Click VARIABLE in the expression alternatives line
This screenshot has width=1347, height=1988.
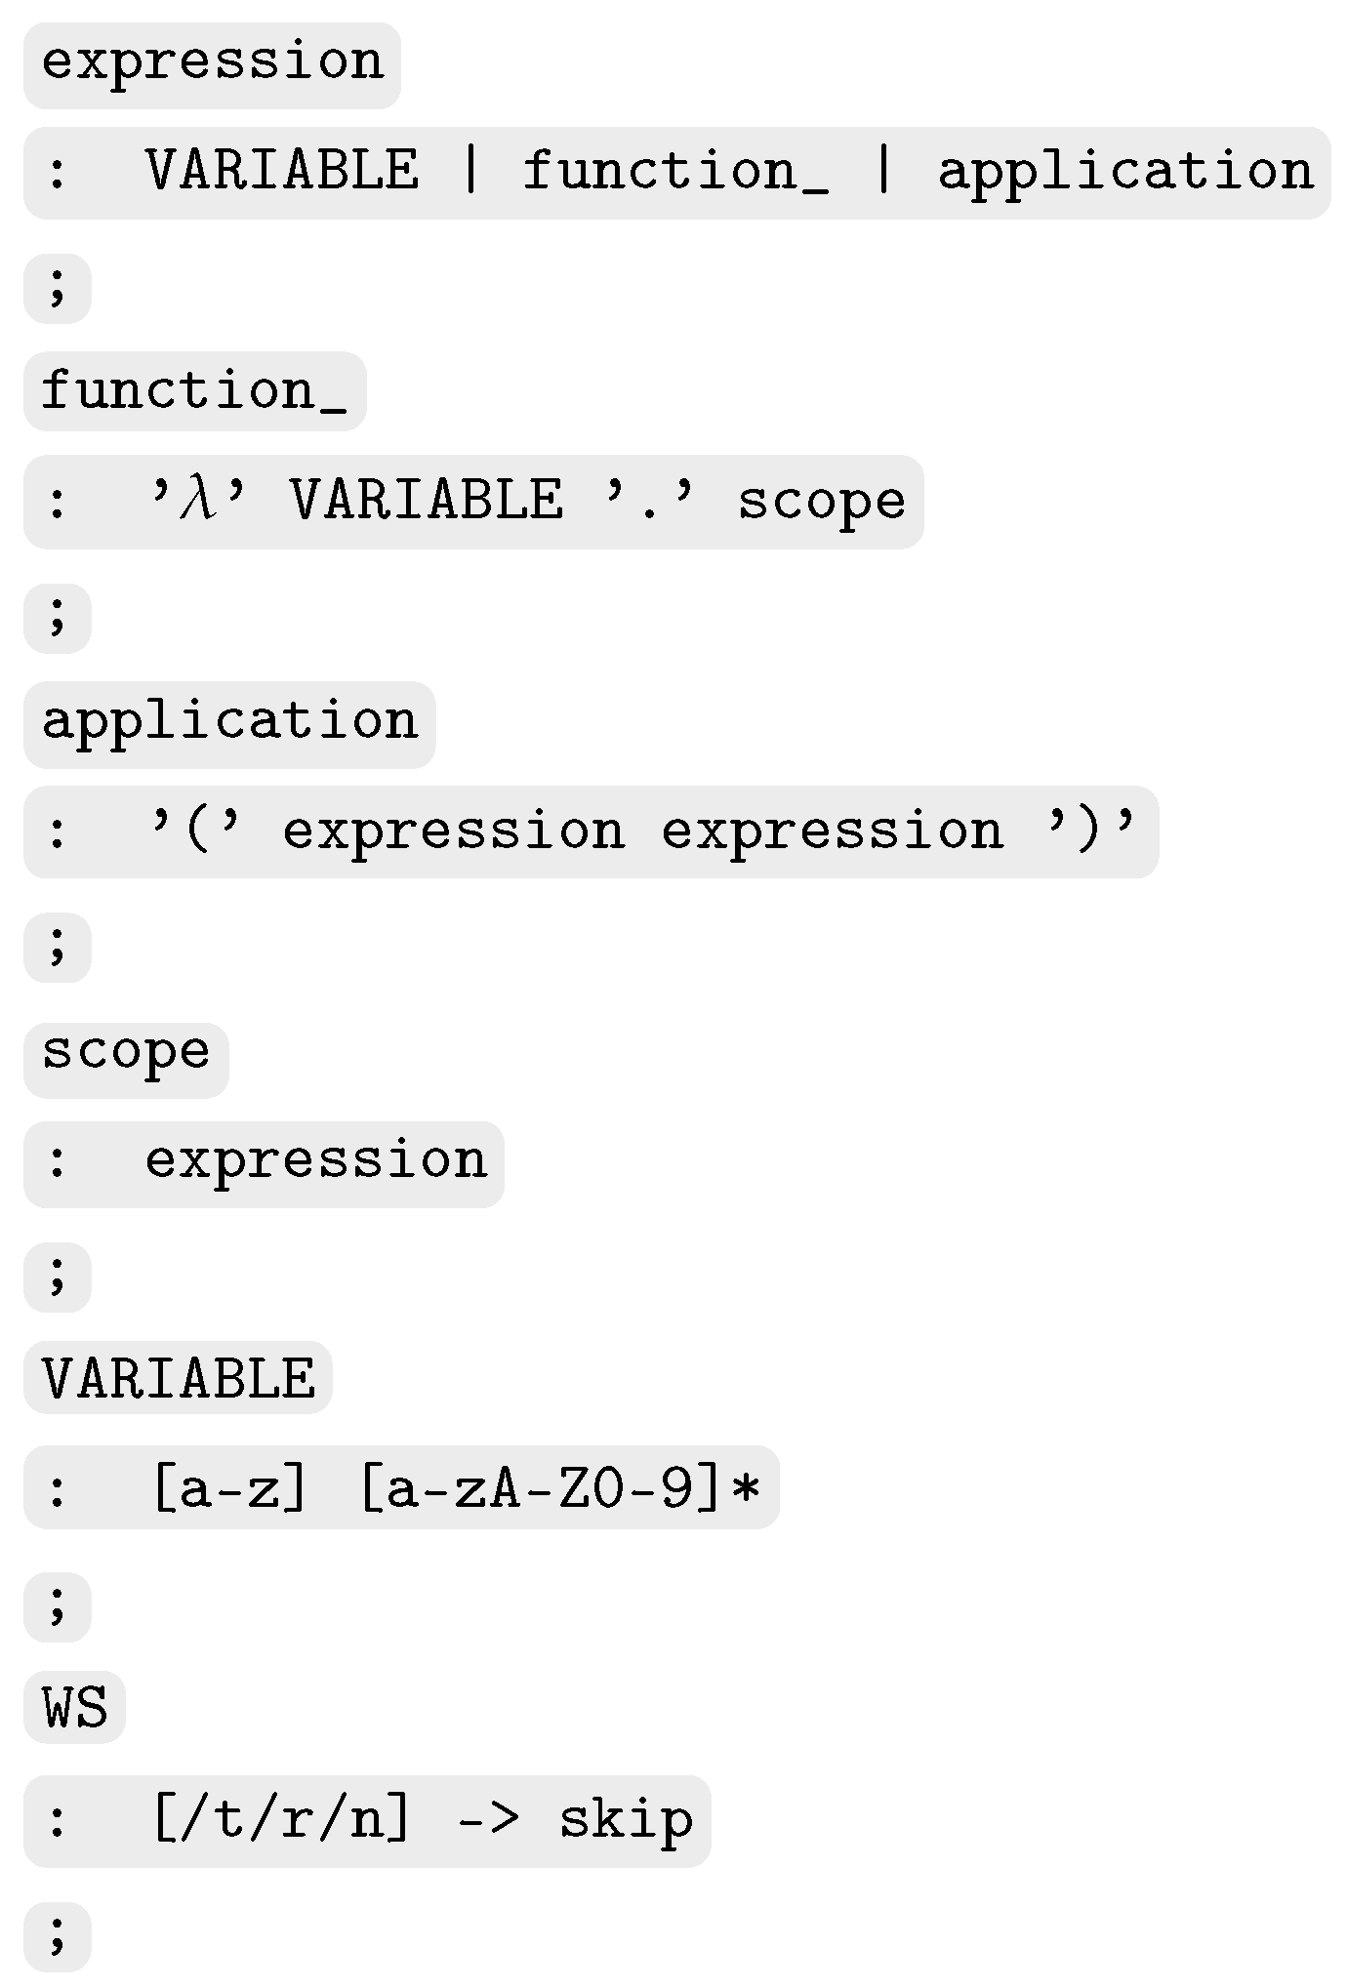(283, 172)
